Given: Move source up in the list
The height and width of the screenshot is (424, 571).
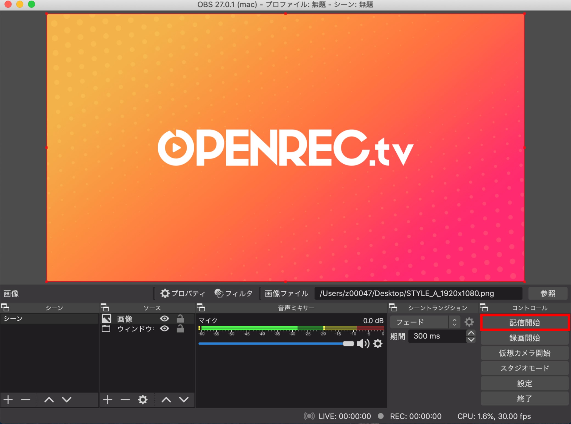Looking at the screenshot, I should tap(166, 400).
